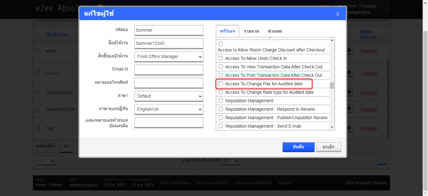Click the info icon in the ezee row
The height and width of the screenshot is (196, 428).
tap(349, 50)
